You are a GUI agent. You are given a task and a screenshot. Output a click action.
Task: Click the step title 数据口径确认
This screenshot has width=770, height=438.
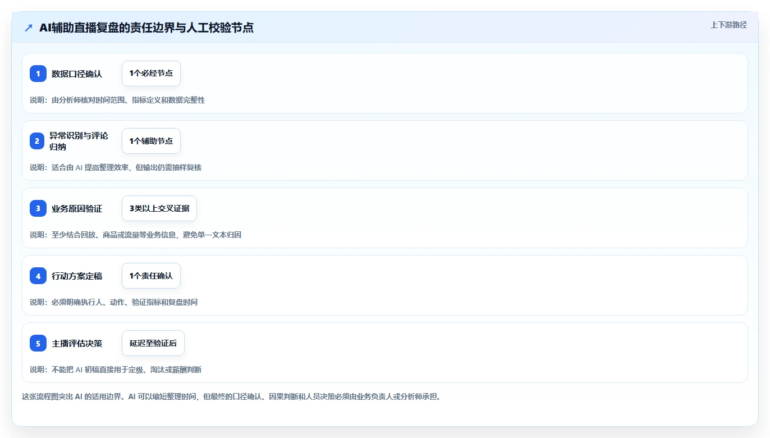point(77,74)
